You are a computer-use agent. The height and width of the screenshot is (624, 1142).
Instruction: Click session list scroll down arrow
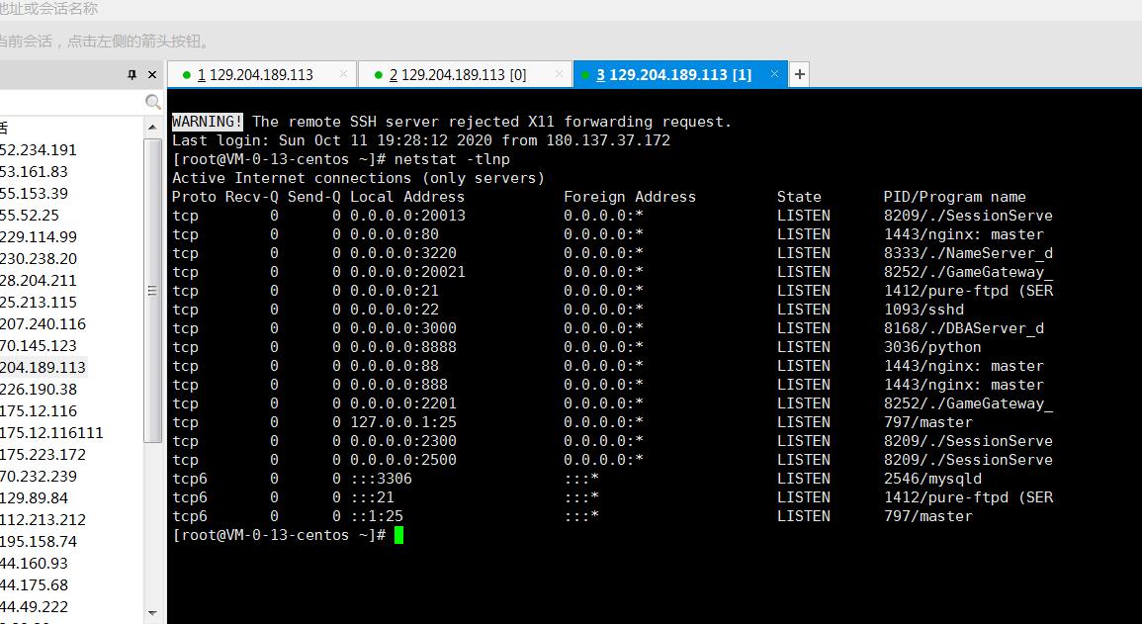click(152, 613)
